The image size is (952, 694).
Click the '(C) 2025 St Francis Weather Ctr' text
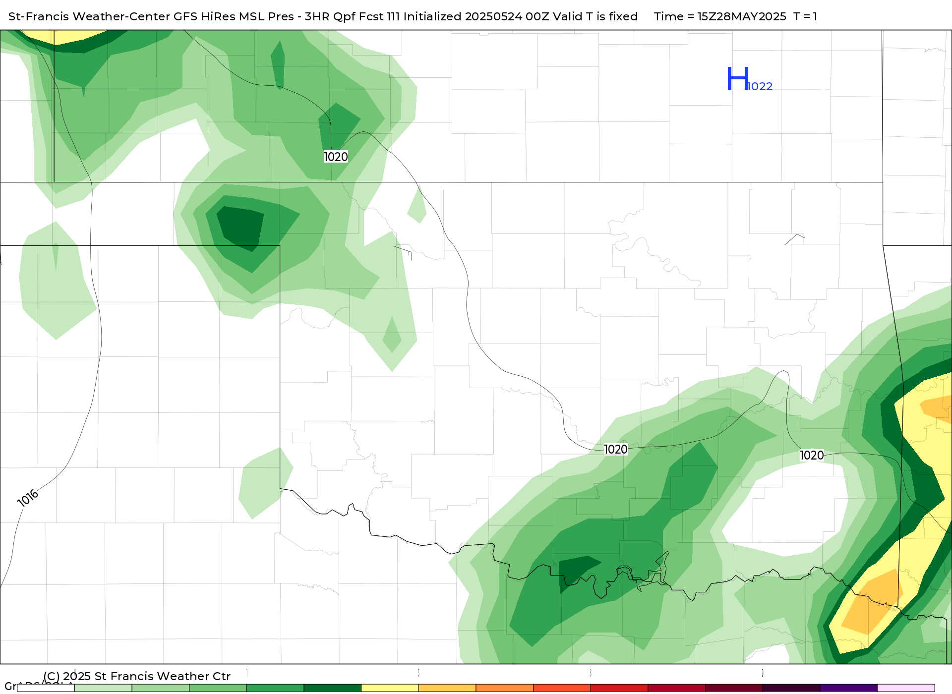(x=137, y=676)
